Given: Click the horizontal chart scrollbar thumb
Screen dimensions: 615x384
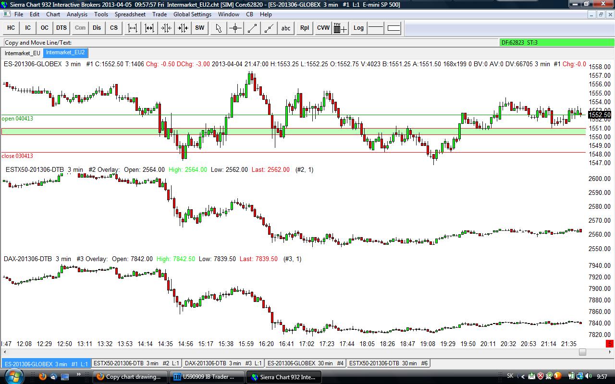Looking at the screenshot, I should [x=582, y=352].
